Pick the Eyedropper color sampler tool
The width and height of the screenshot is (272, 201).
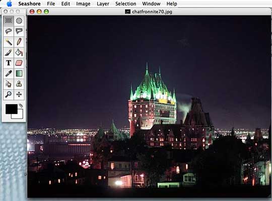[x=9, y=73]
